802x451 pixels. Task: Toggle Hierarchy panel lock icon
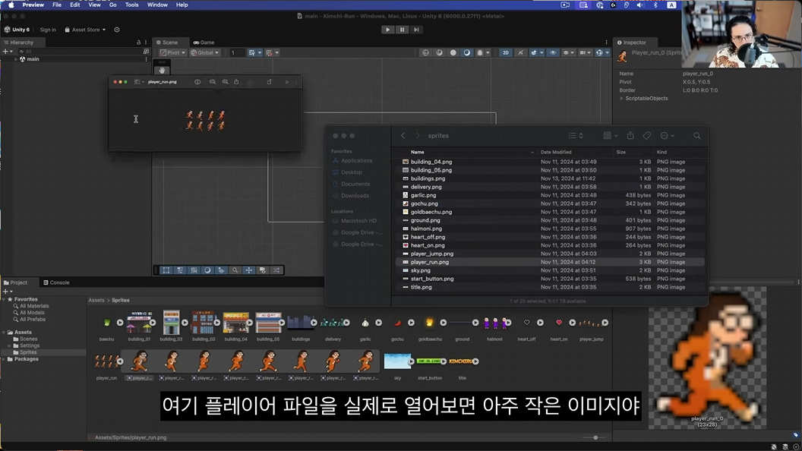138,43
